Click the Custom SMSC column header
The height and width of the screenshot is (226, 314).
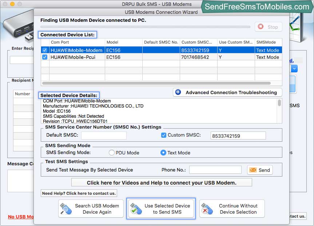[x=198, y=42]
